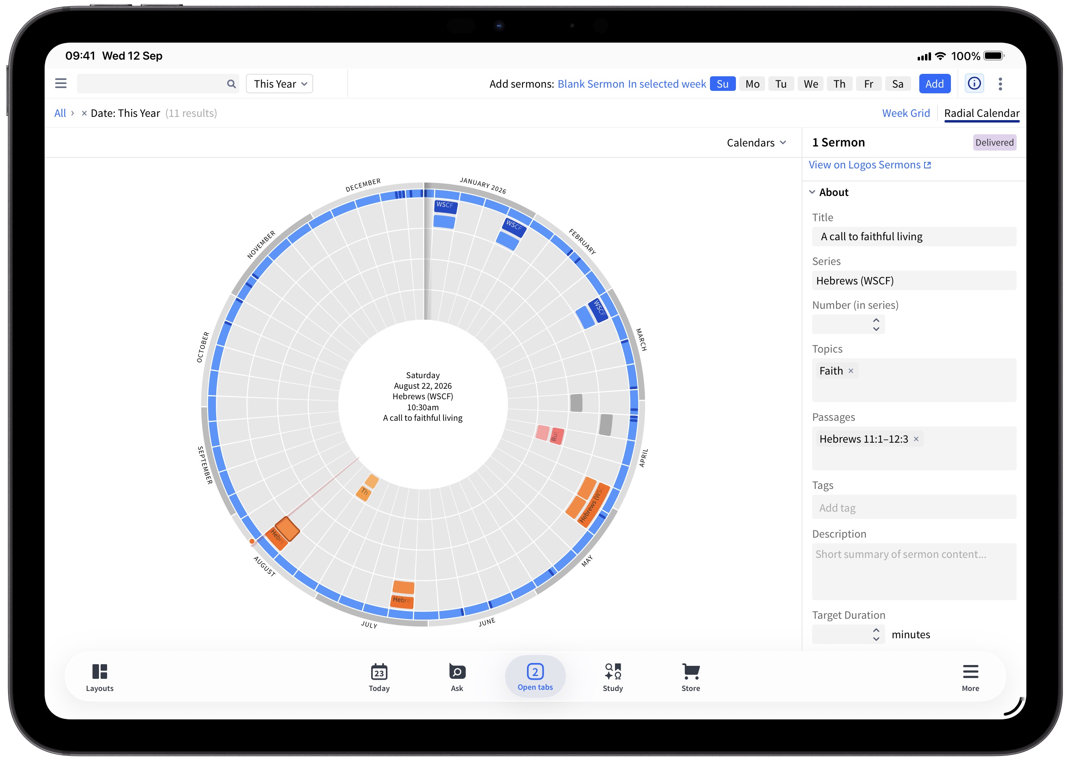Image resolution: width=1071 pixels, height=762 pixels.
Task: Select WSCF sermon block in January
Action: pyautogui.click(x=445, y=206)
